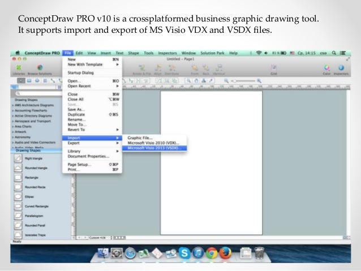
Task: Expand AWS Architecture Diagrams library
Action: click(33, 105)
